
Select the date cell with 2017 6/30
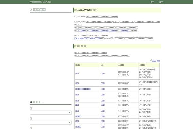click(x=127, y=83)
